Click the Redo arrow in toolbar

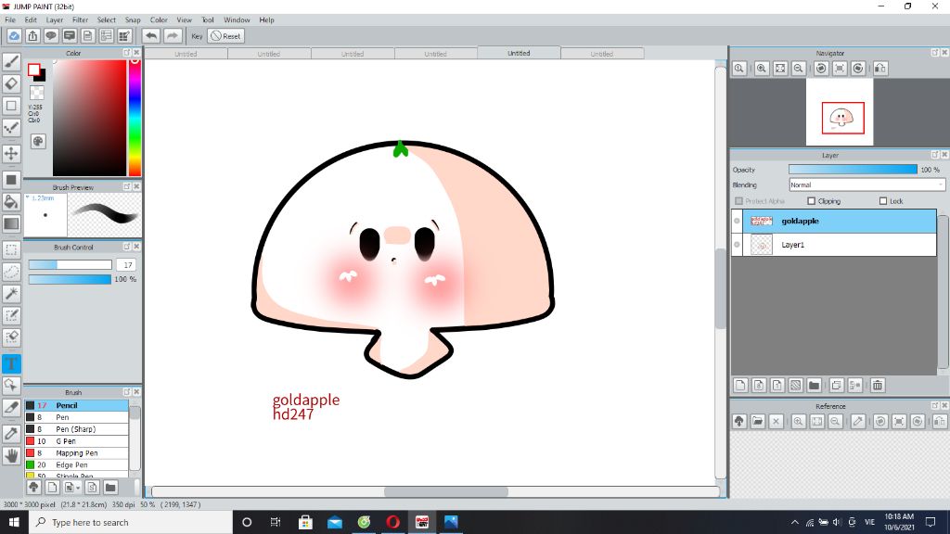pyautogui.click(x=173, y=36)
